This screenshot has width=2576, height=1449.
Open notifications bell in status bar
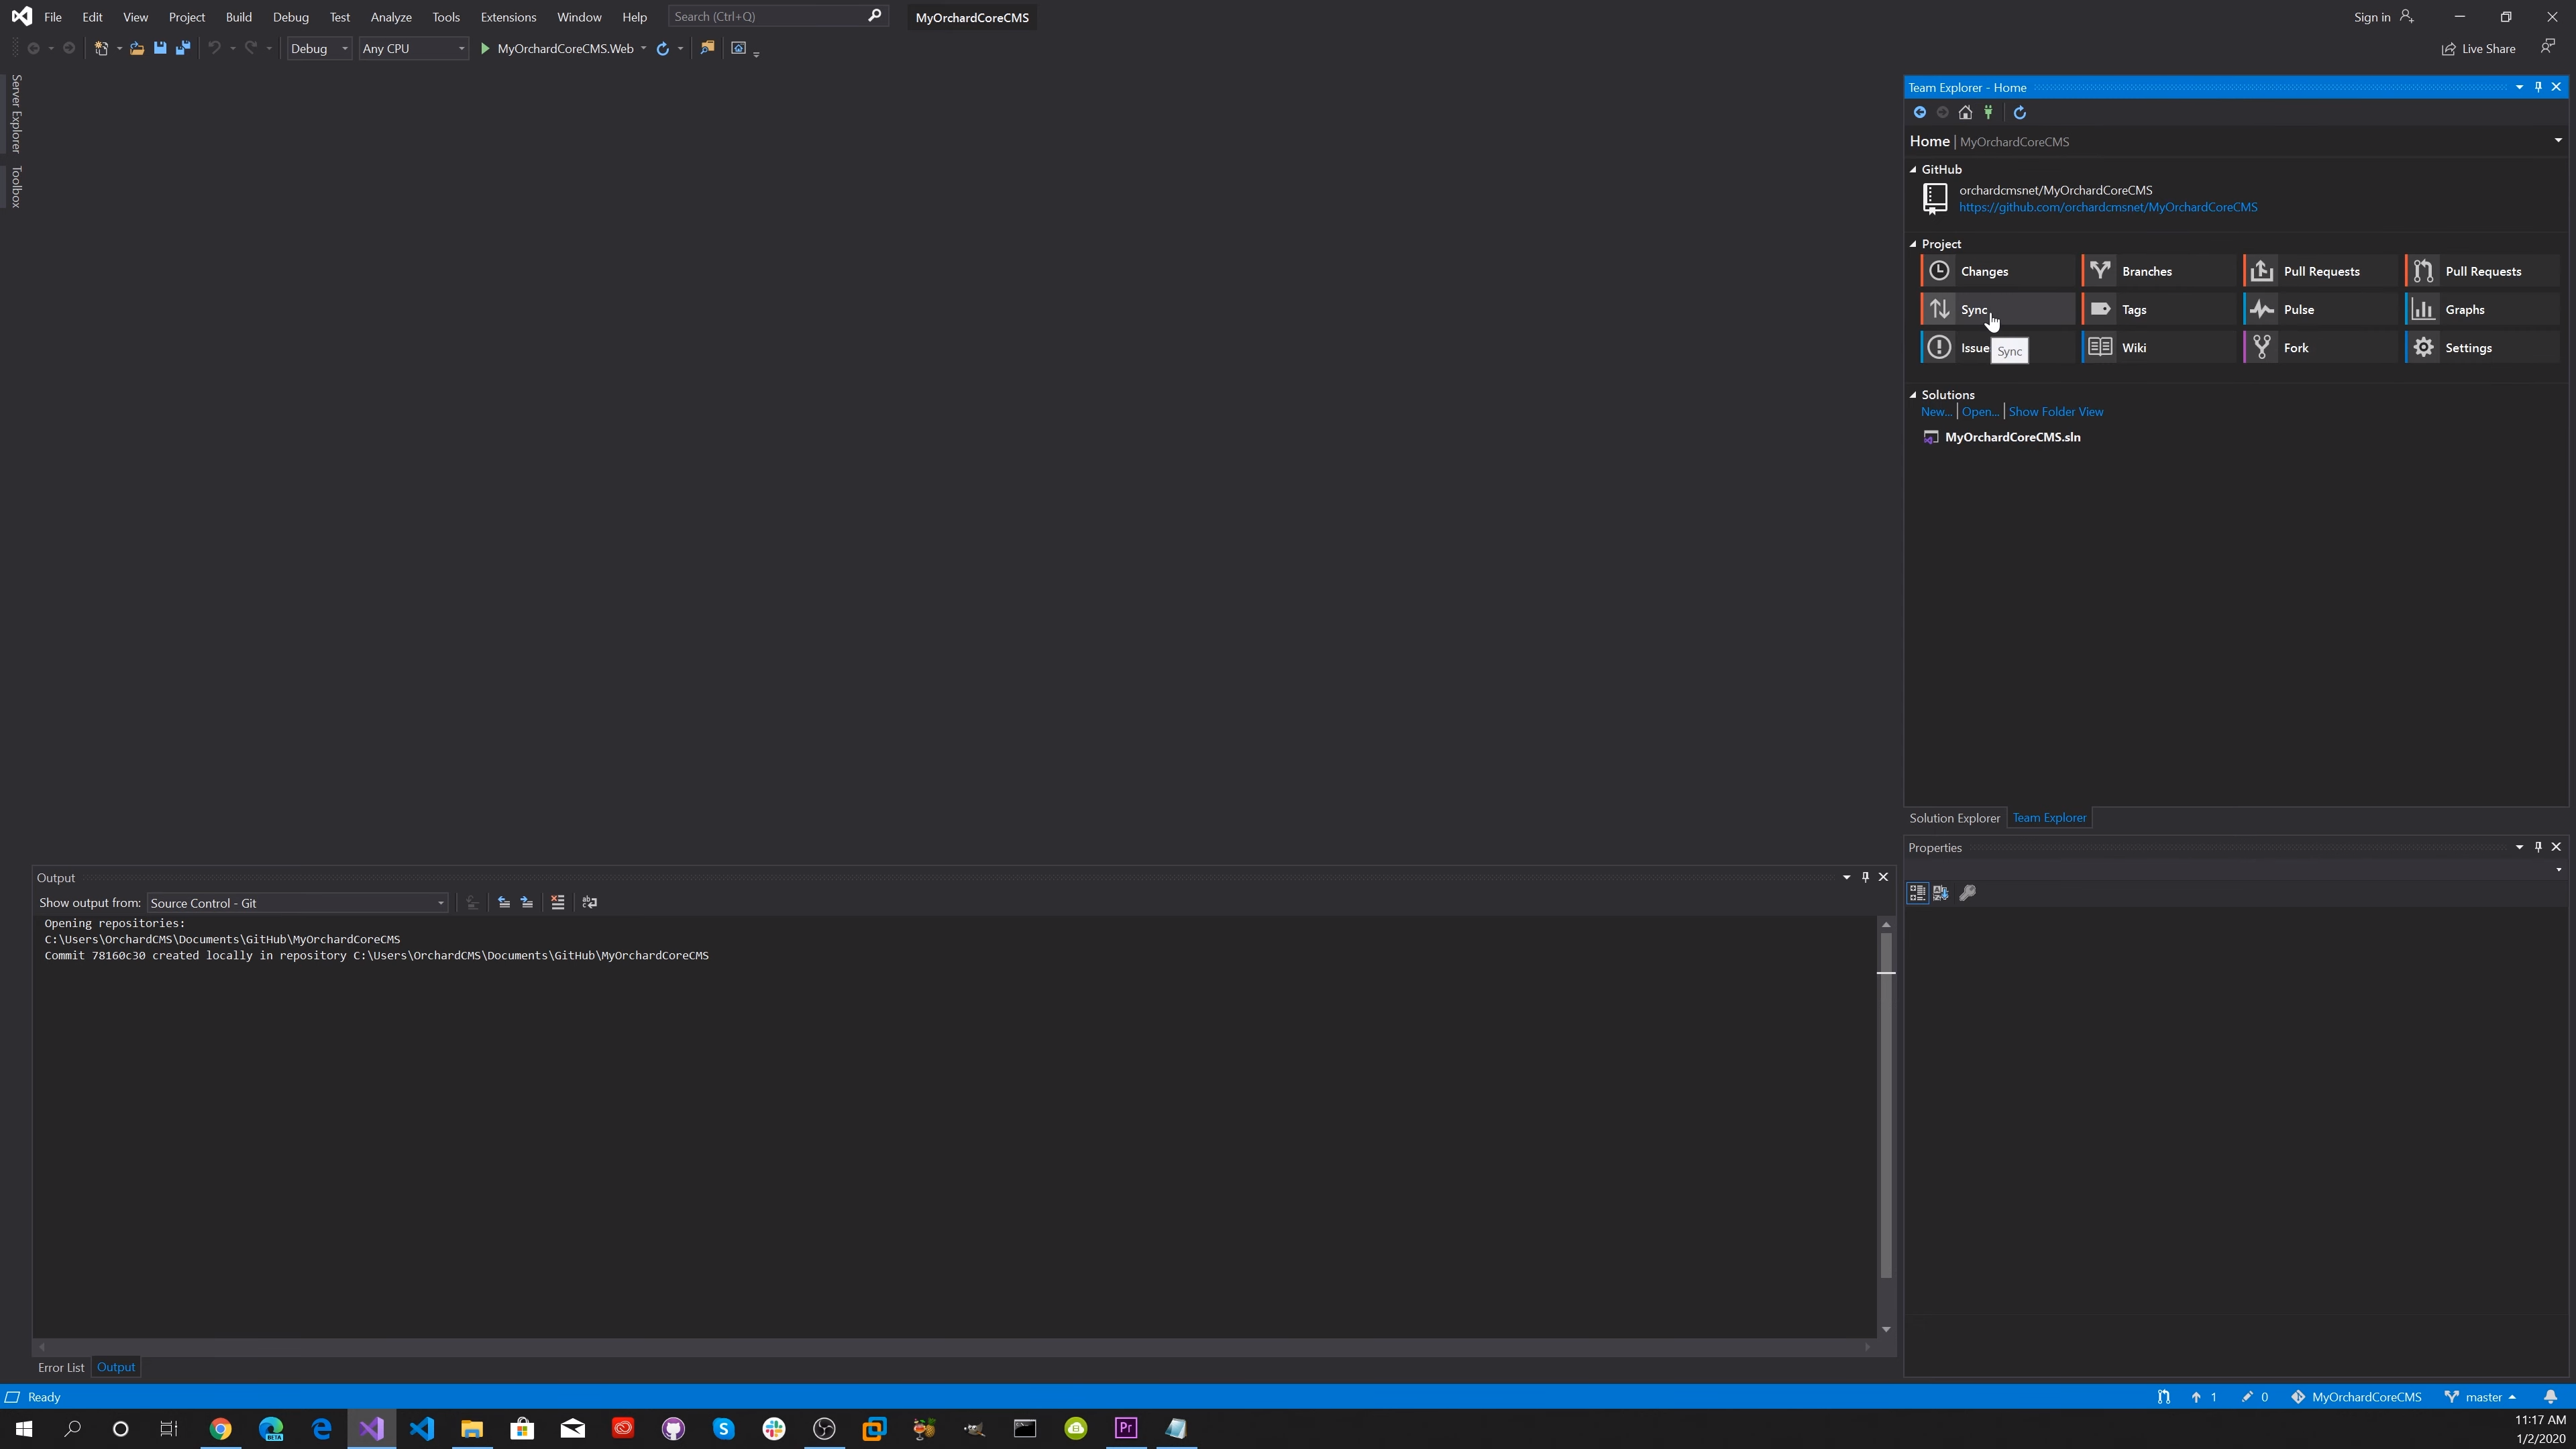pos(2550,1397)
